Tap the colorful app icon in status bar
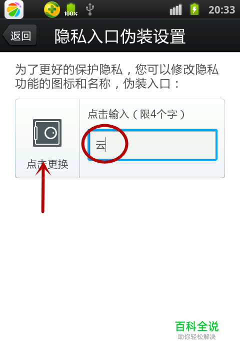The image size is (240, 356). [14, 10]
